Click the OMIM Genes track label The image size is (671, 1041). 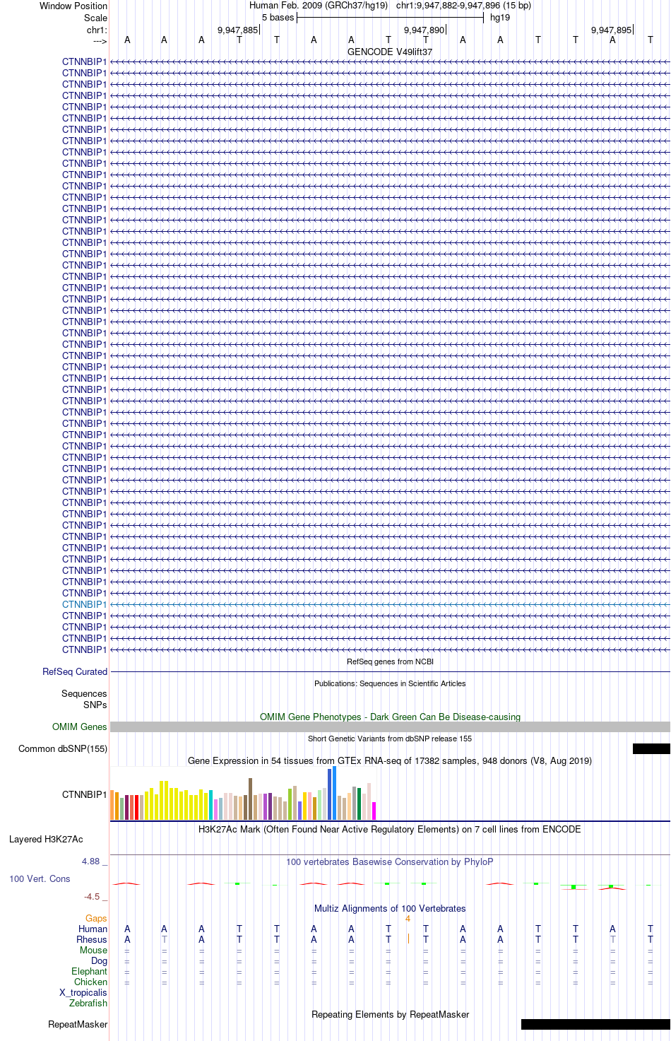coord(80,727)
